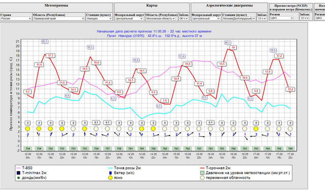Click the cyan 'Точка росы 2м' line sample in the legend

click(111, 168)
